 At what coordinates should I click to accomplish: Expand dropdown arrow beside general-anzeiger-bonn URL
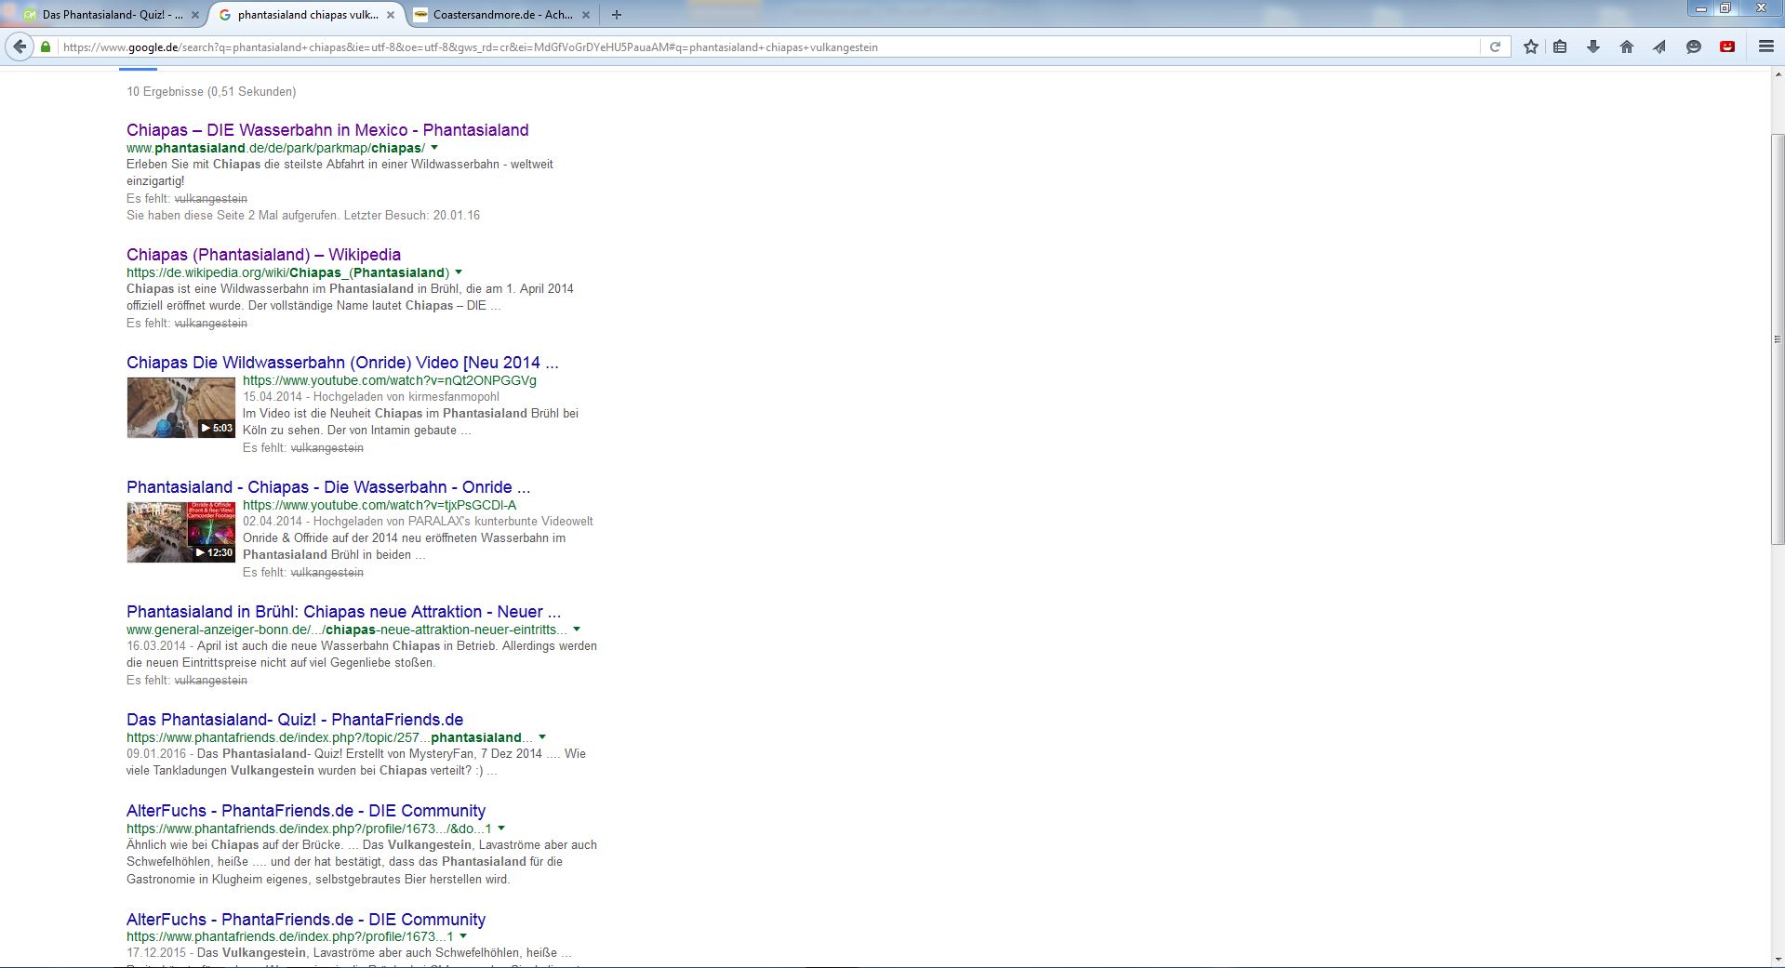(x=577, y=630)
